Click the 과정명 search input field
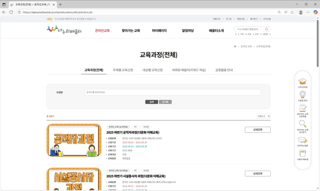 (x=172, y=92)
